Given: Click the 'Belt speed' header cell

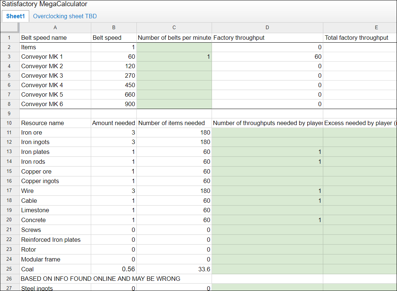Looking at the screenshot, I should coord(114,38).
